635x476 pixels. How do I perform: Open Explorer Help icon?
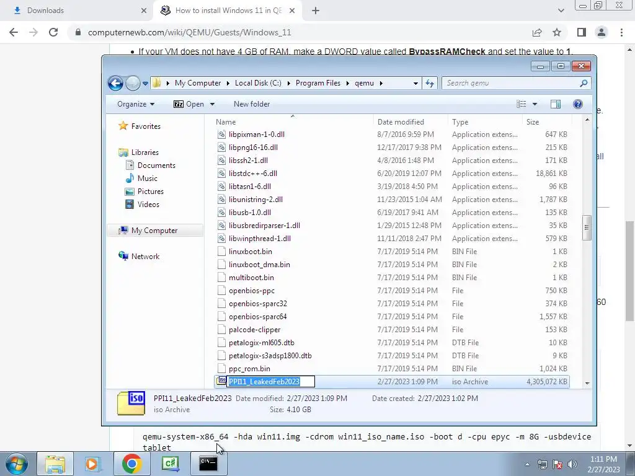(x=578, y=104)
